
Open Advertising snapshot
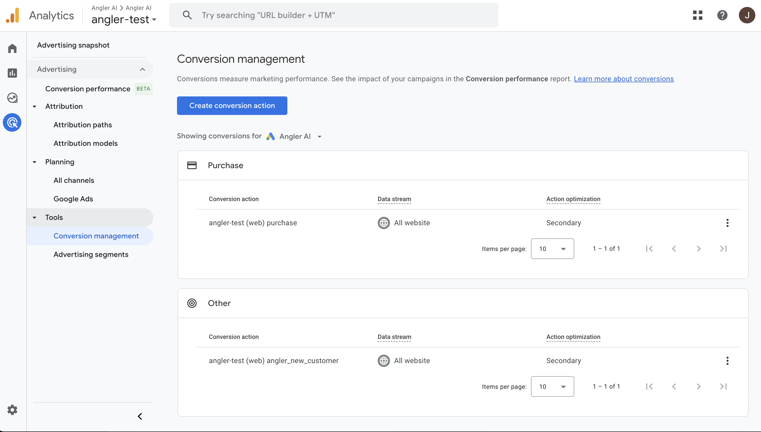[73, 45]
